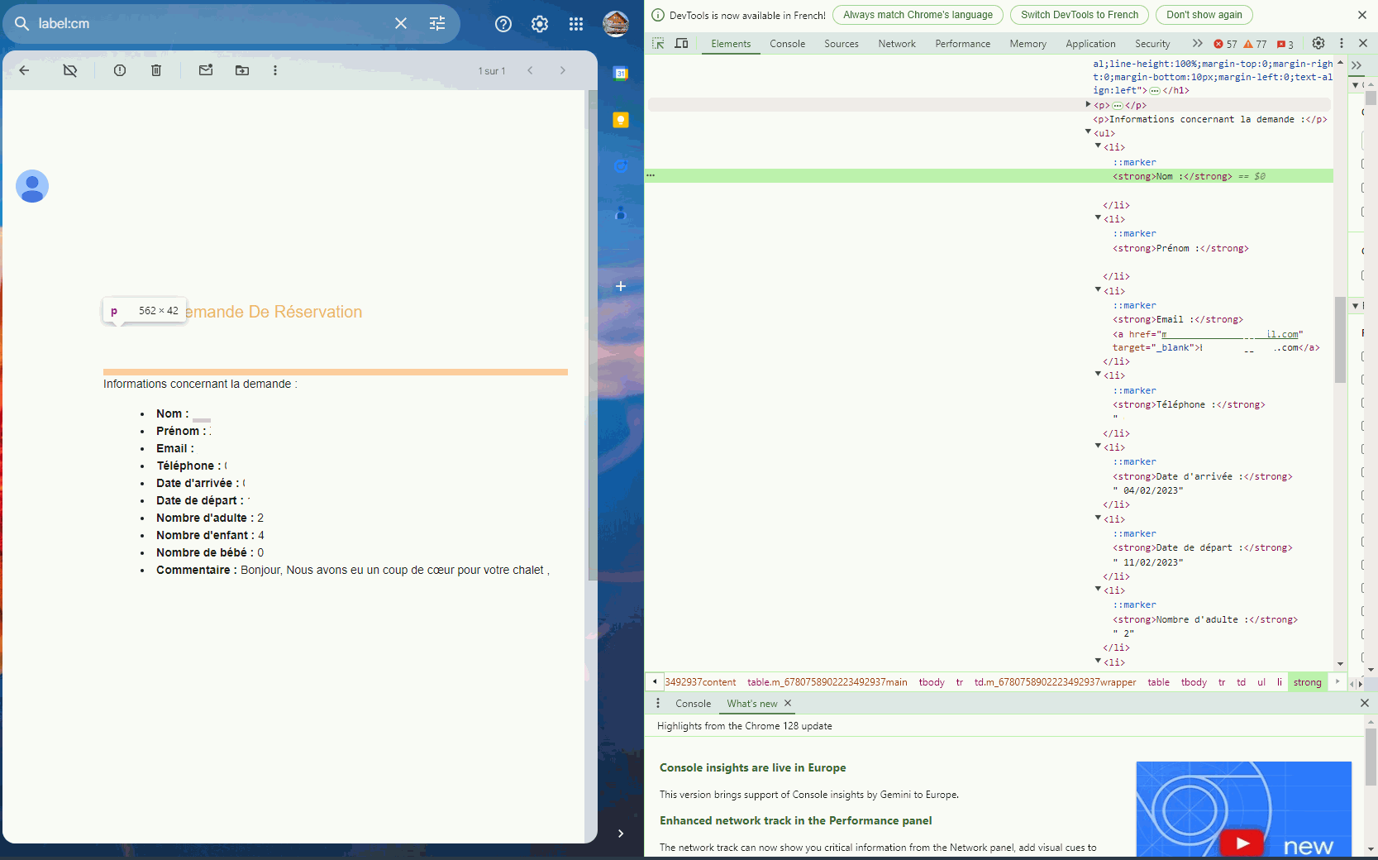The image size is (1378, 860).
Task: Open Gmail settings gear
Action: click(x=540, y=24)
